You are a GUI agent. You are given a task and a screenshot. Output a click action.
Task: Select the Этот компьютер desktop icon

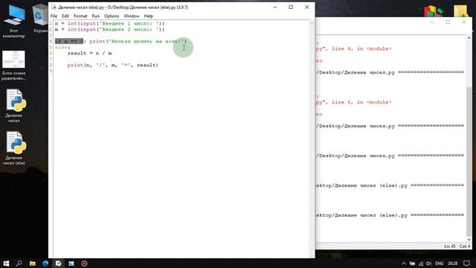tap(13, 22)
